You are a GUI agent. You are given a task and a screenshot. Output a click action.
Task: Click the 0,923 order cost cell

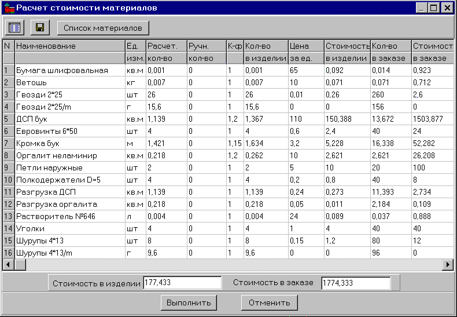pyautogui.click(x=433, y=70)
